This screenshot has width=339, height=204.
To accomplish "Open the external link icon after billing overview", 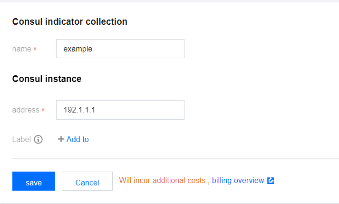I will tap(271, 181).
